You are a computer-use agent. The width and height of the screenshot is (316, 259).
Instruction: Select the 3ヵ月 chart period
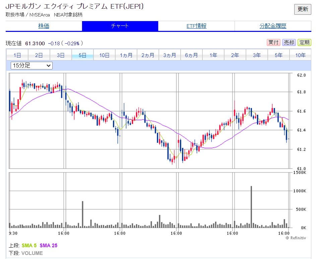click(x=170, y=55)
